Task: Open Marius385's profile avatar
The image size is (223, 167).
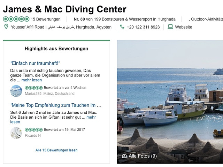Action: 16,91
